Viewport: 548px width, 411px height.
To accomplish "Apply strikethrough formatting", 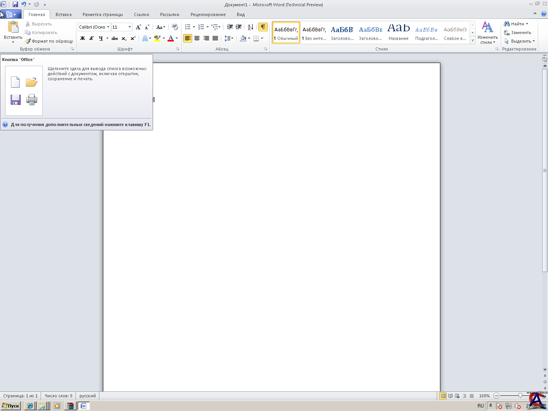I will pos(115,38).
